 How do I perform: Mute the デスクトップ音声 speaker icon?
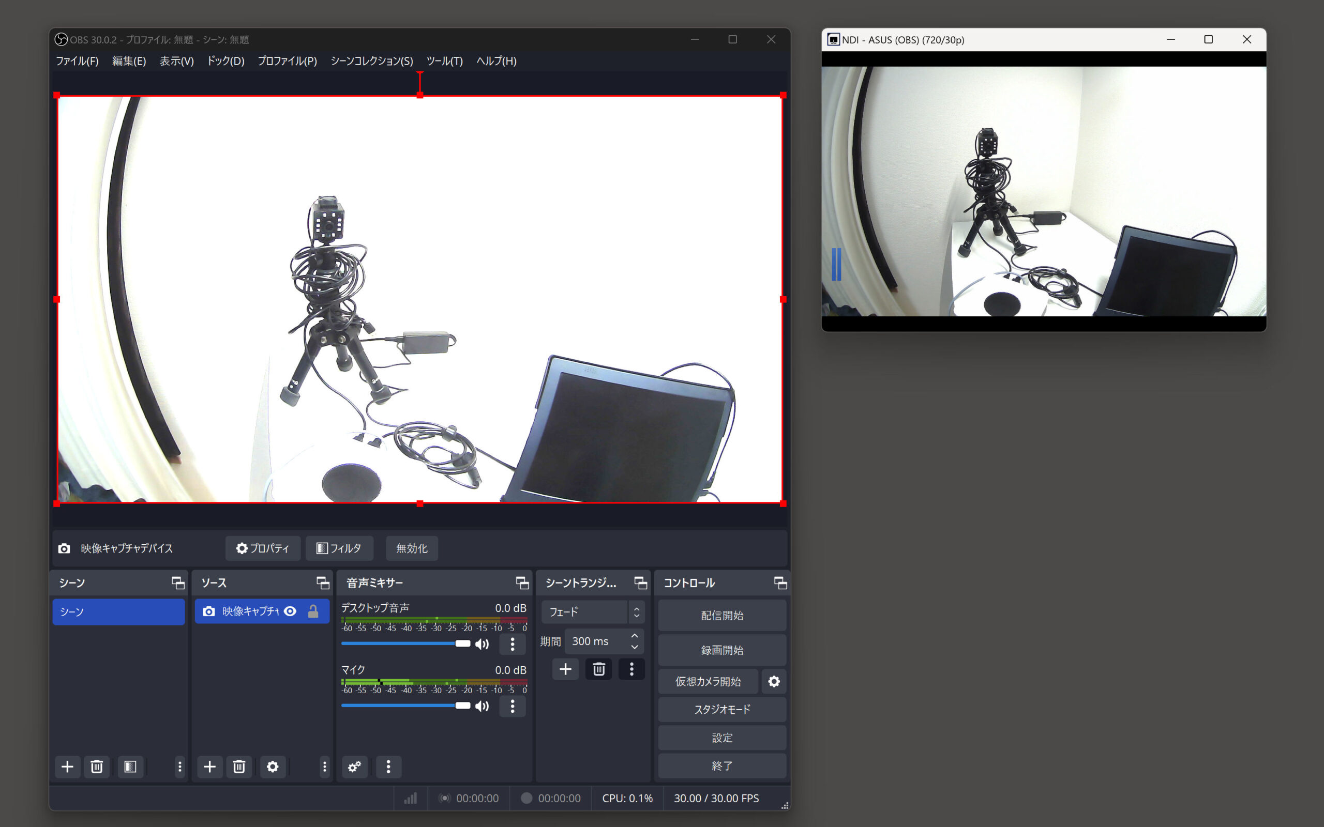coord(482,644)
